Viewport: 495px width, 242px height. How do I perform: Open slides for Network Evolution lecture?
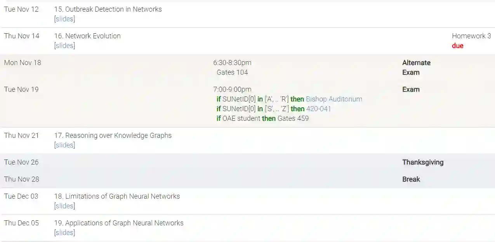[x=64, y=46]
